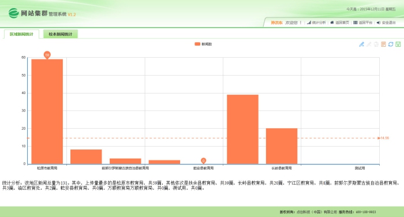The width and height of the screenshot is (404, 217).
Task: Click the 安全退出 logout link
Action: (x=389, y=23)
